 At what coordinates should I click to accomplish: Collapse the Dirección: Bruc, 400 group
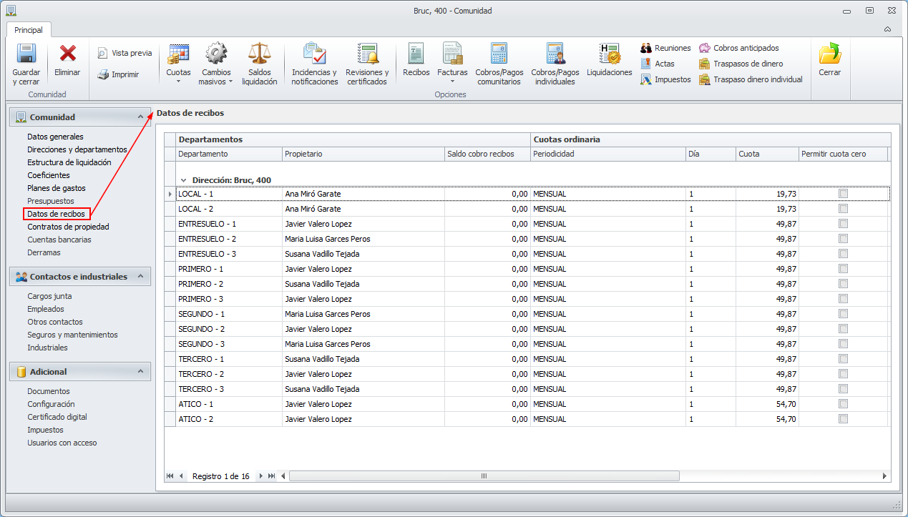[184, 180]
